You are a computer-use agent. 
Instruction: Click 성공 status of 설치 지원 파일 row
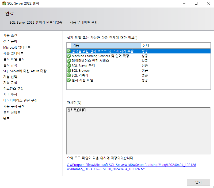145,80
